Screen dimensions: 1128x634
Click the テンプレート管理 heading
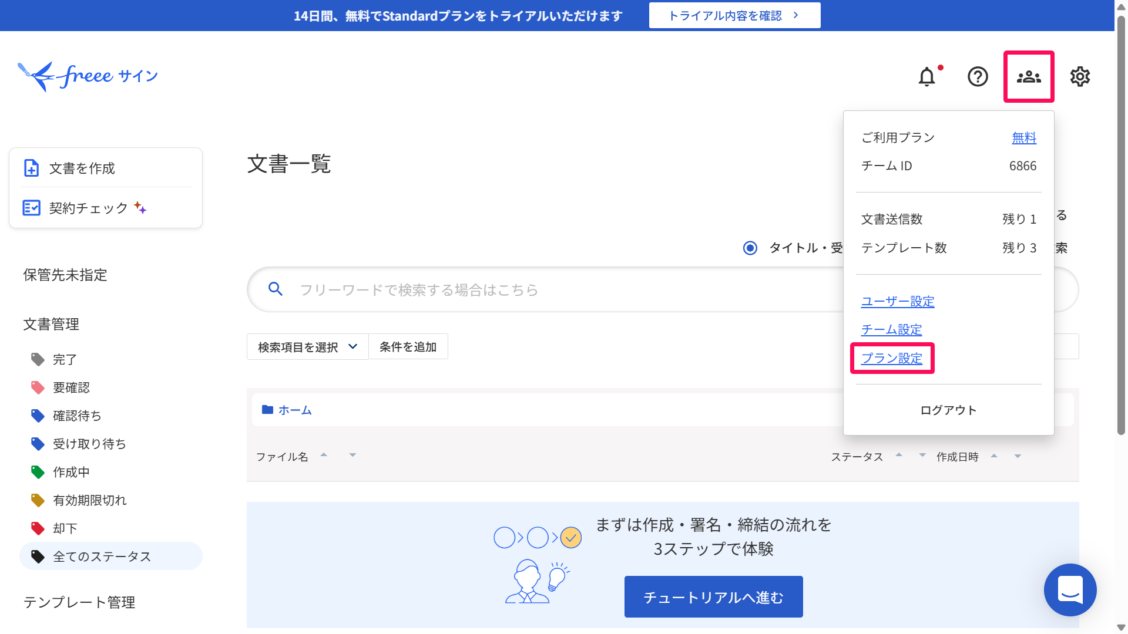coord(79,602)
